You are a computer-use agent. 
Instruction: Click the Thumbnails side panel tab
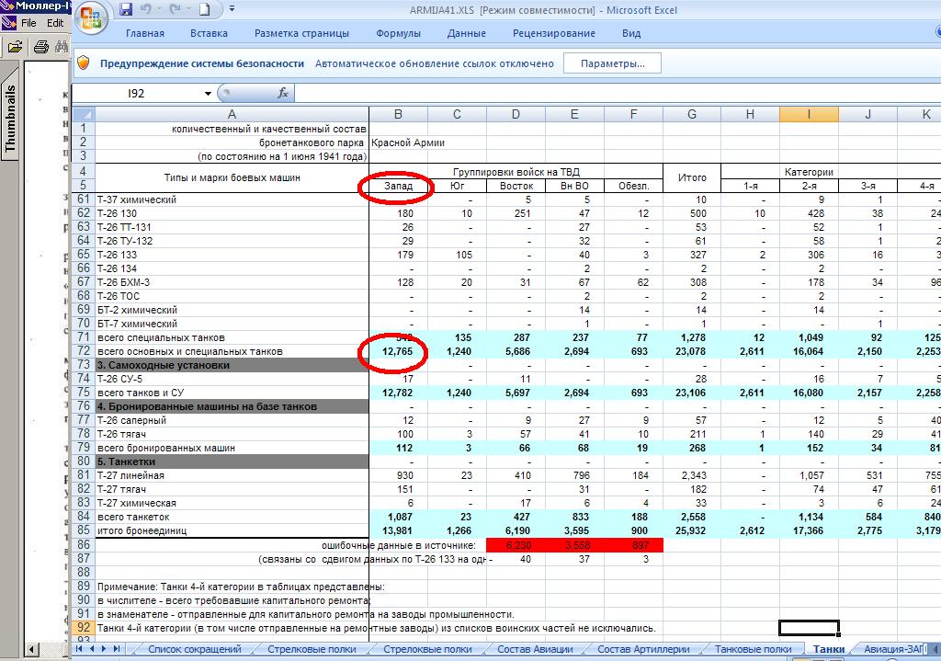(10, 120)
